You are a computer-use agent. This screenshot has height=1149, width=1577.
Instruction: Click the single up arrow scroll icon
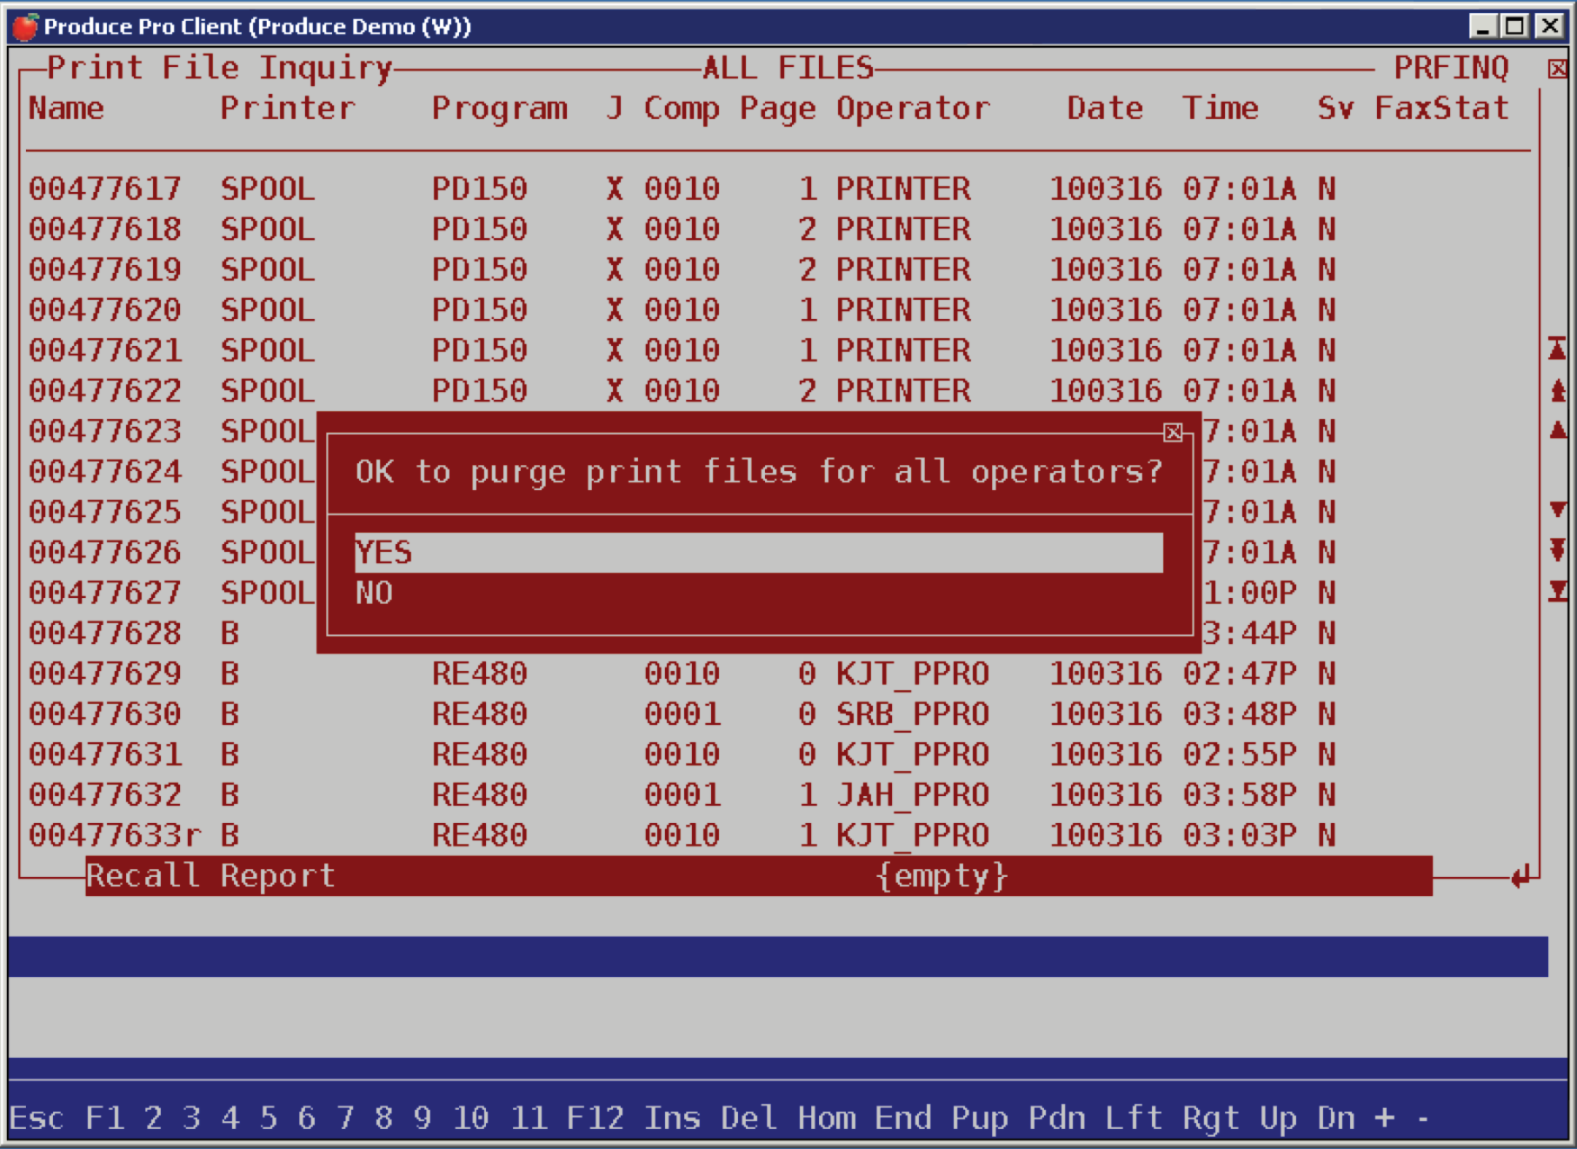click(1557, 429)
